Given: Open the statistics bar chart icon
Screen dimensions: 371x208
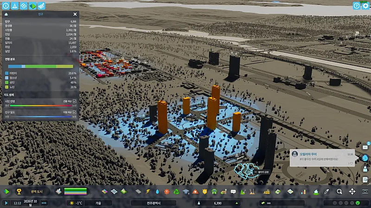Looking at the screenshot, I should point(303,191).
